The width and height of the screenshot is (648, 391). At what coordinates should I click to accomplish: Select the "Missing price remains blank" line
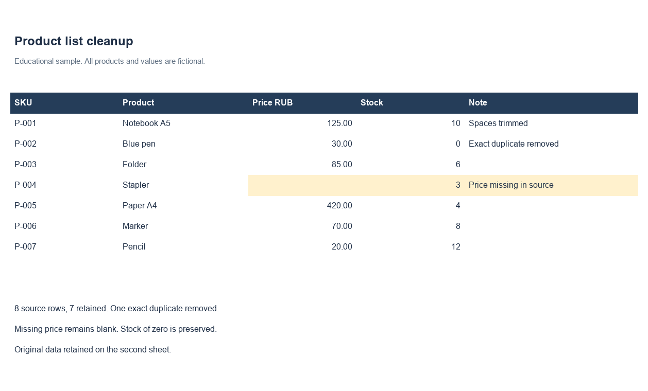[x=115, y=329]
